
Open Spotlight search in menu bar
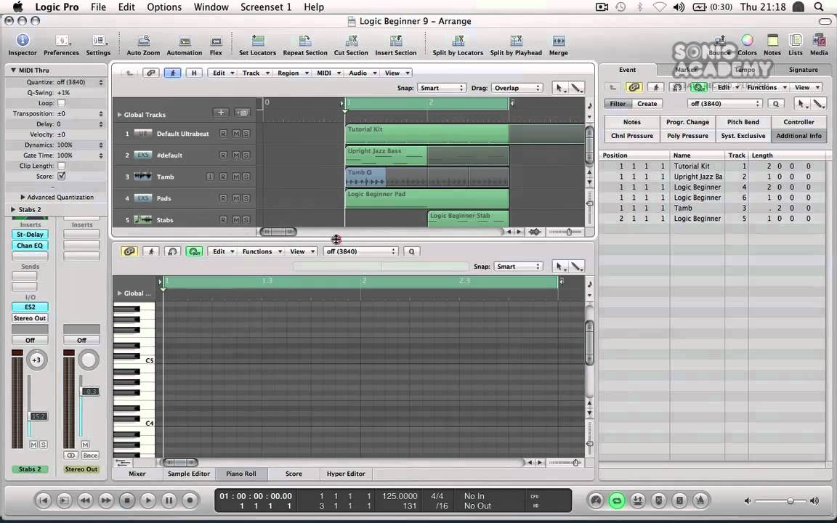click(x=818, y=7)
